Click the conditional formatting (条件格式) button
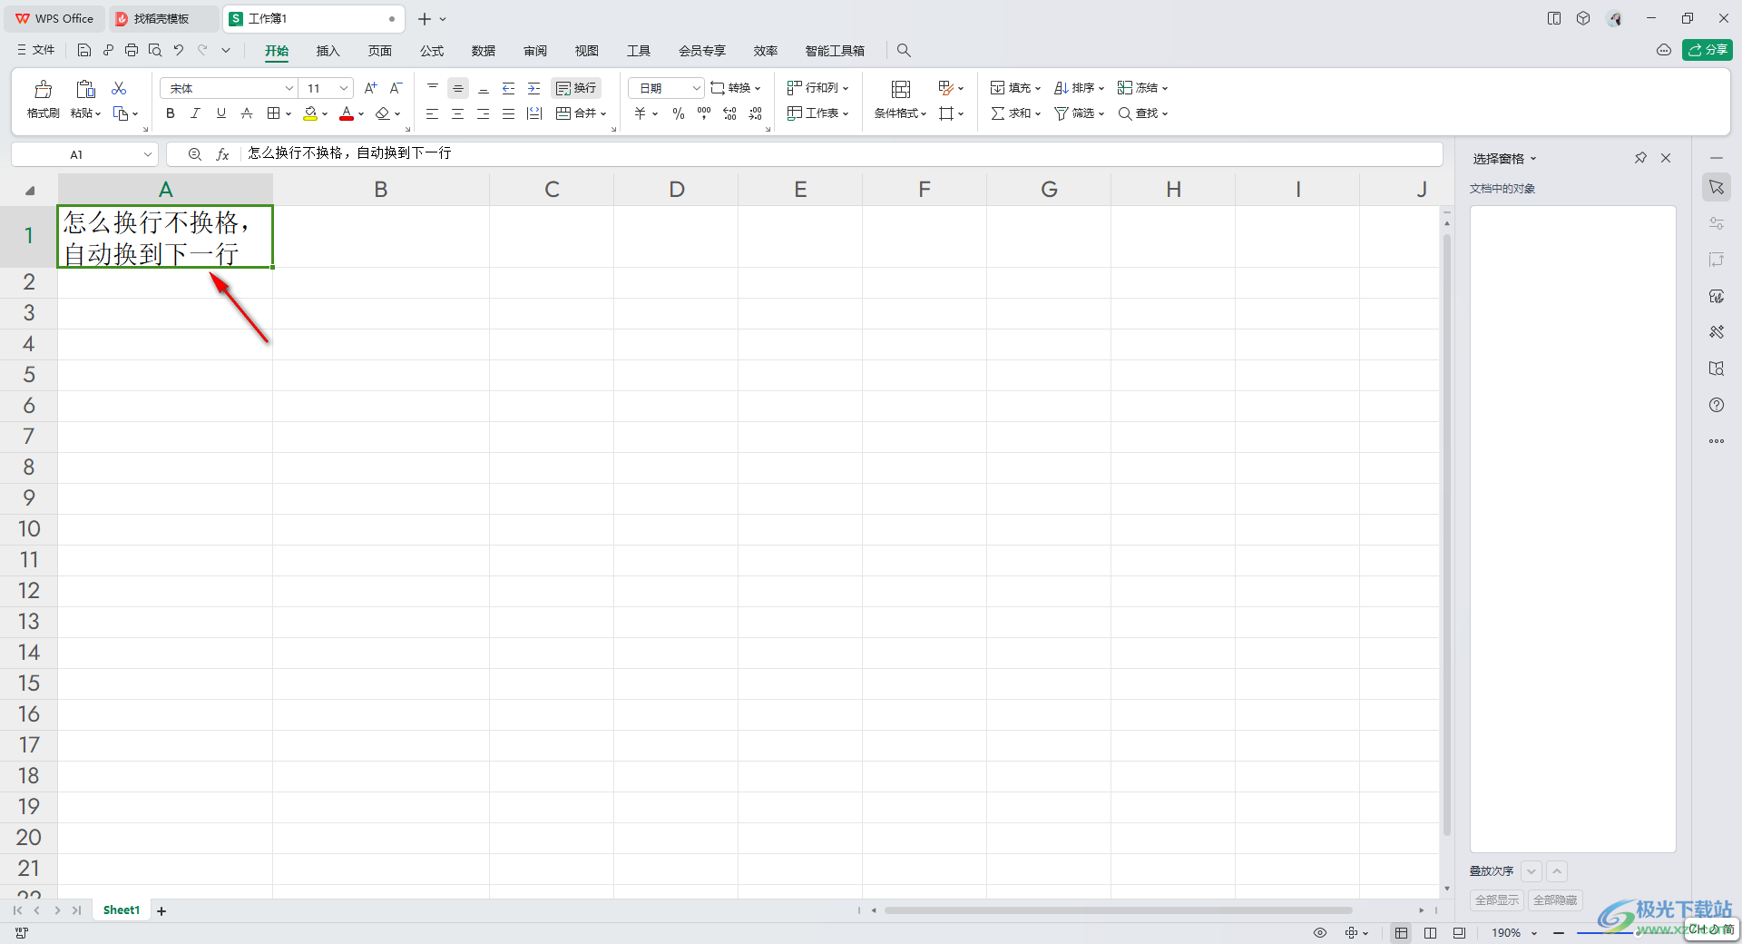Viewport: 1742px width, 944px height. [x=900, y=113]
